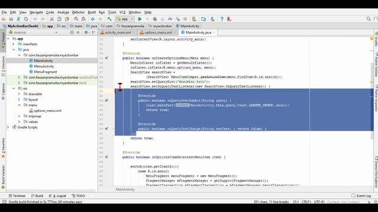Toggle the Device File Explorer panel
The image size is (378, 212).
(x=376, y=171)
